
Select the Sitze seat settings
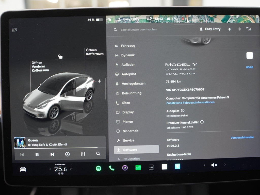click(x=127, y=103)
